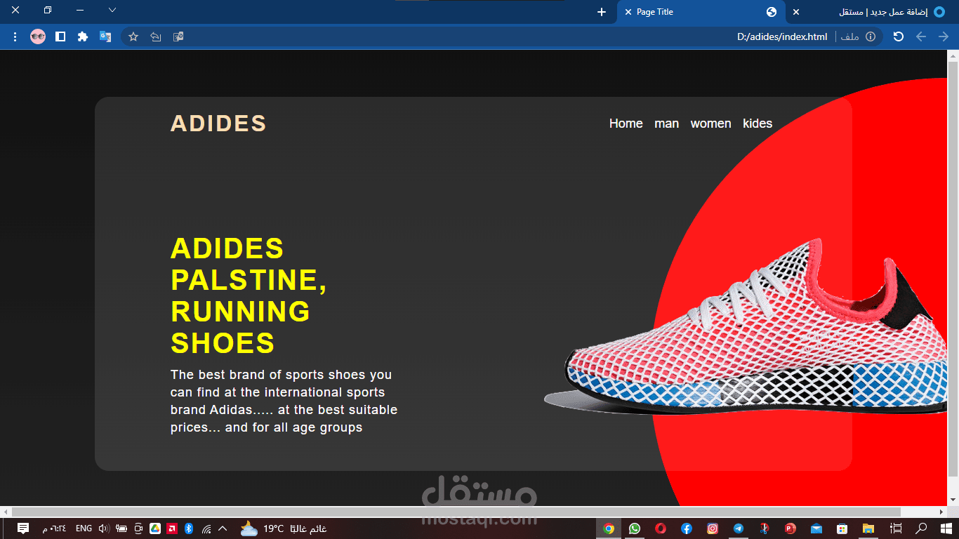This screenshot has width=959, height=539.
Task: Open the women nav link
Action: coord(711,124)
